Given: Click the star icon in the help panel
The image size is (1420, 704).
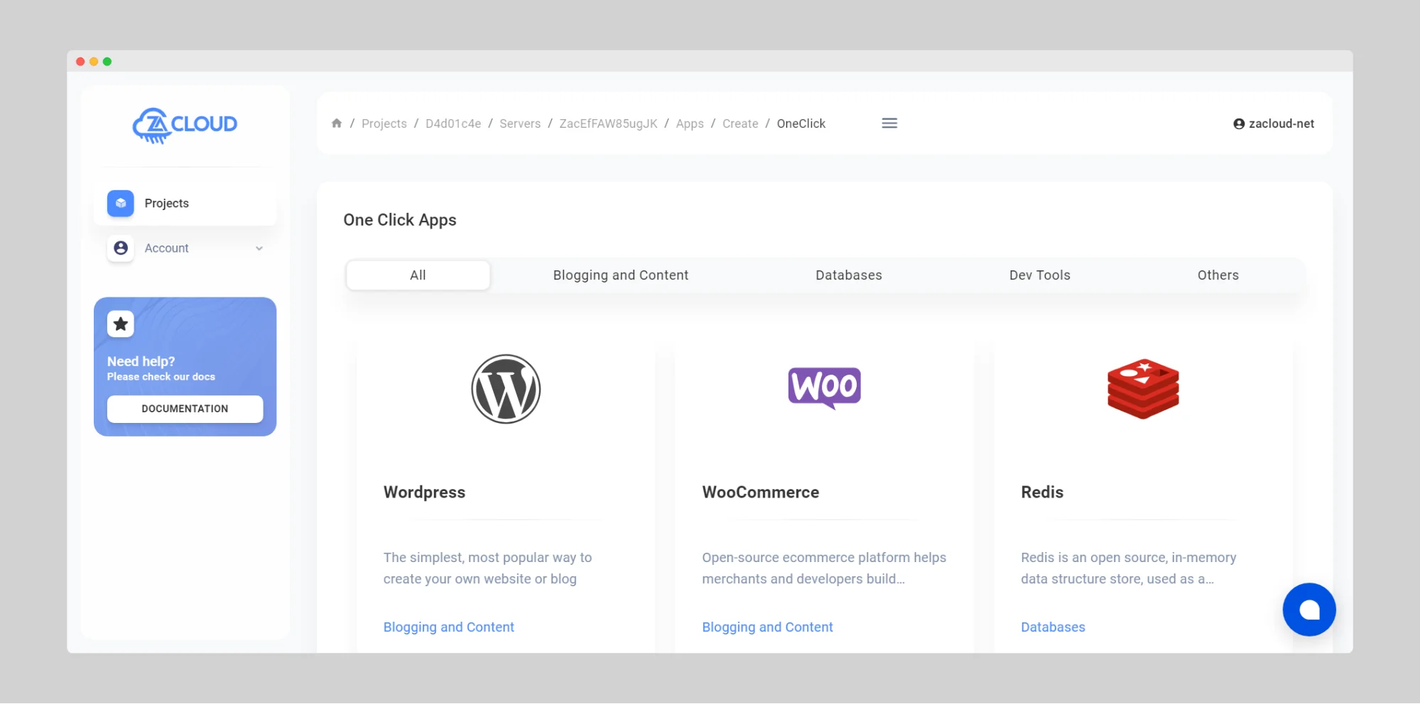Looking at the screenshot, I should [x=120, y=324].
